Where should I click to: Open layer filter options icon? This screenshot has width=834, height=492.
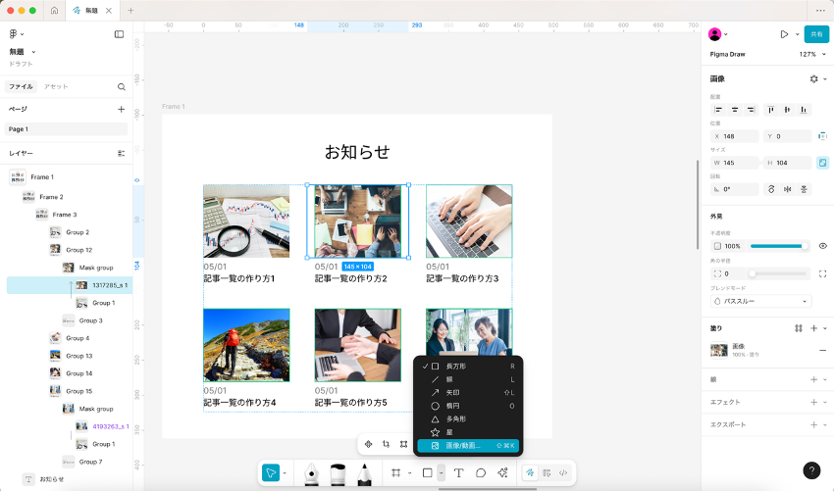point(122,153)
